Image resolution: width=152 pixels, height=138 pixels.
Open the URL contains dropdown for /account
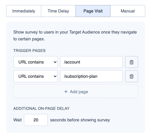[36, 62]
